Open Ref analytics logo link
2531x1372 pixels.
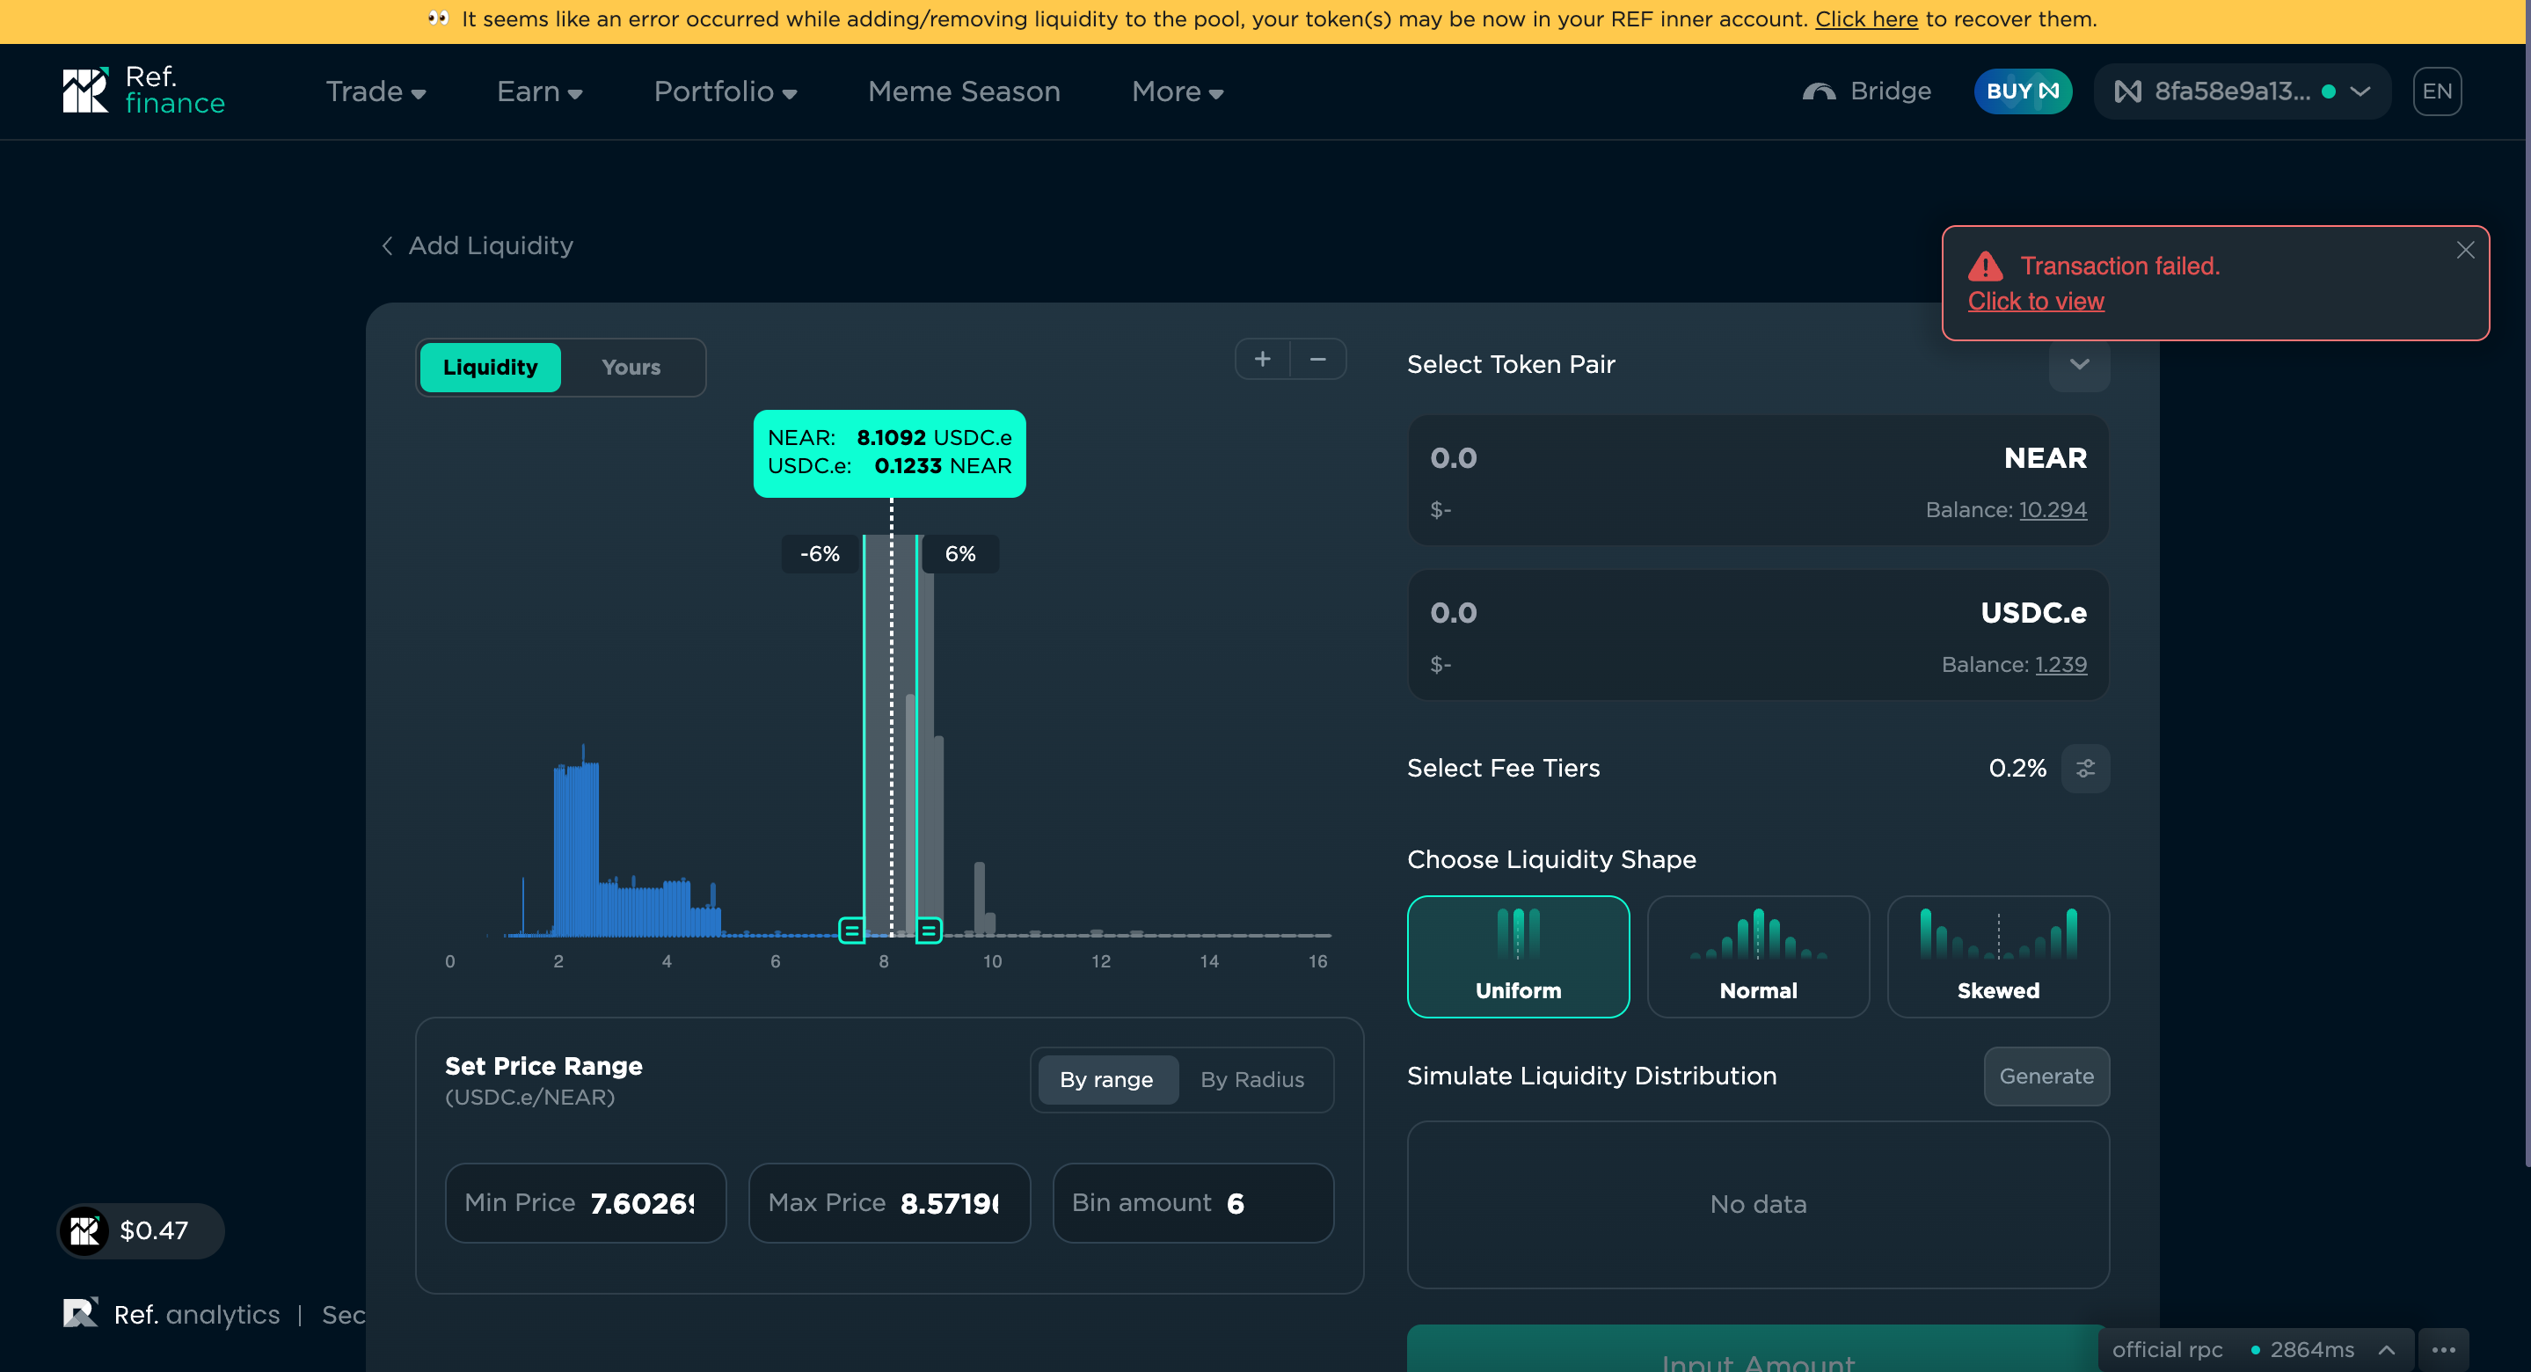pyautogui.click(x=171, y=1314)
